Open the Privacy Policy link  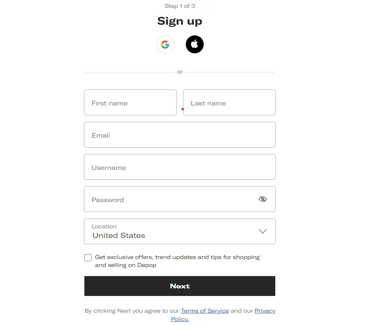tap(265, 311)
